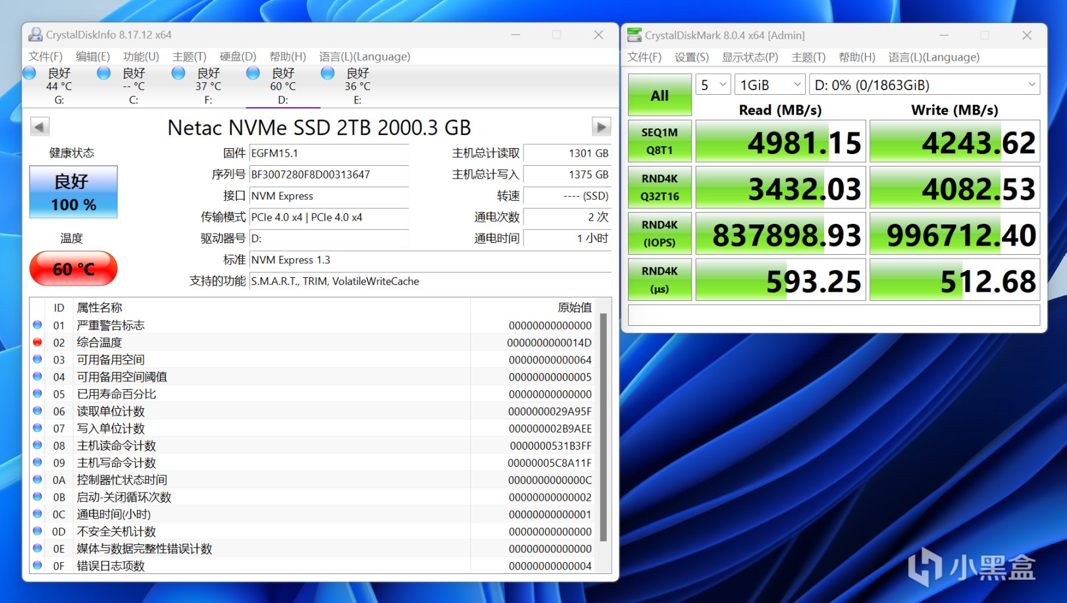
Task: Select the 可用备用空间 attribute row
Action: tap(313, 359)
